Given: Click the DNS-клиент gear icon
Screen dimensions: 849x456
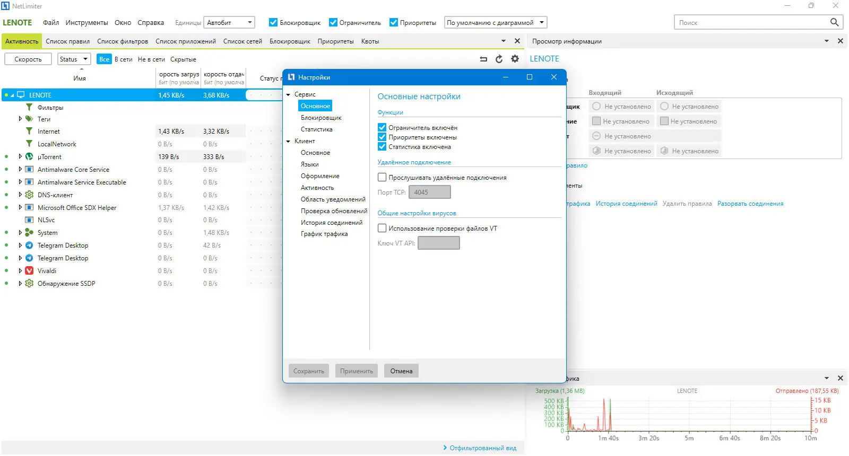Looking at the screenshot, I should coord(29,195).
